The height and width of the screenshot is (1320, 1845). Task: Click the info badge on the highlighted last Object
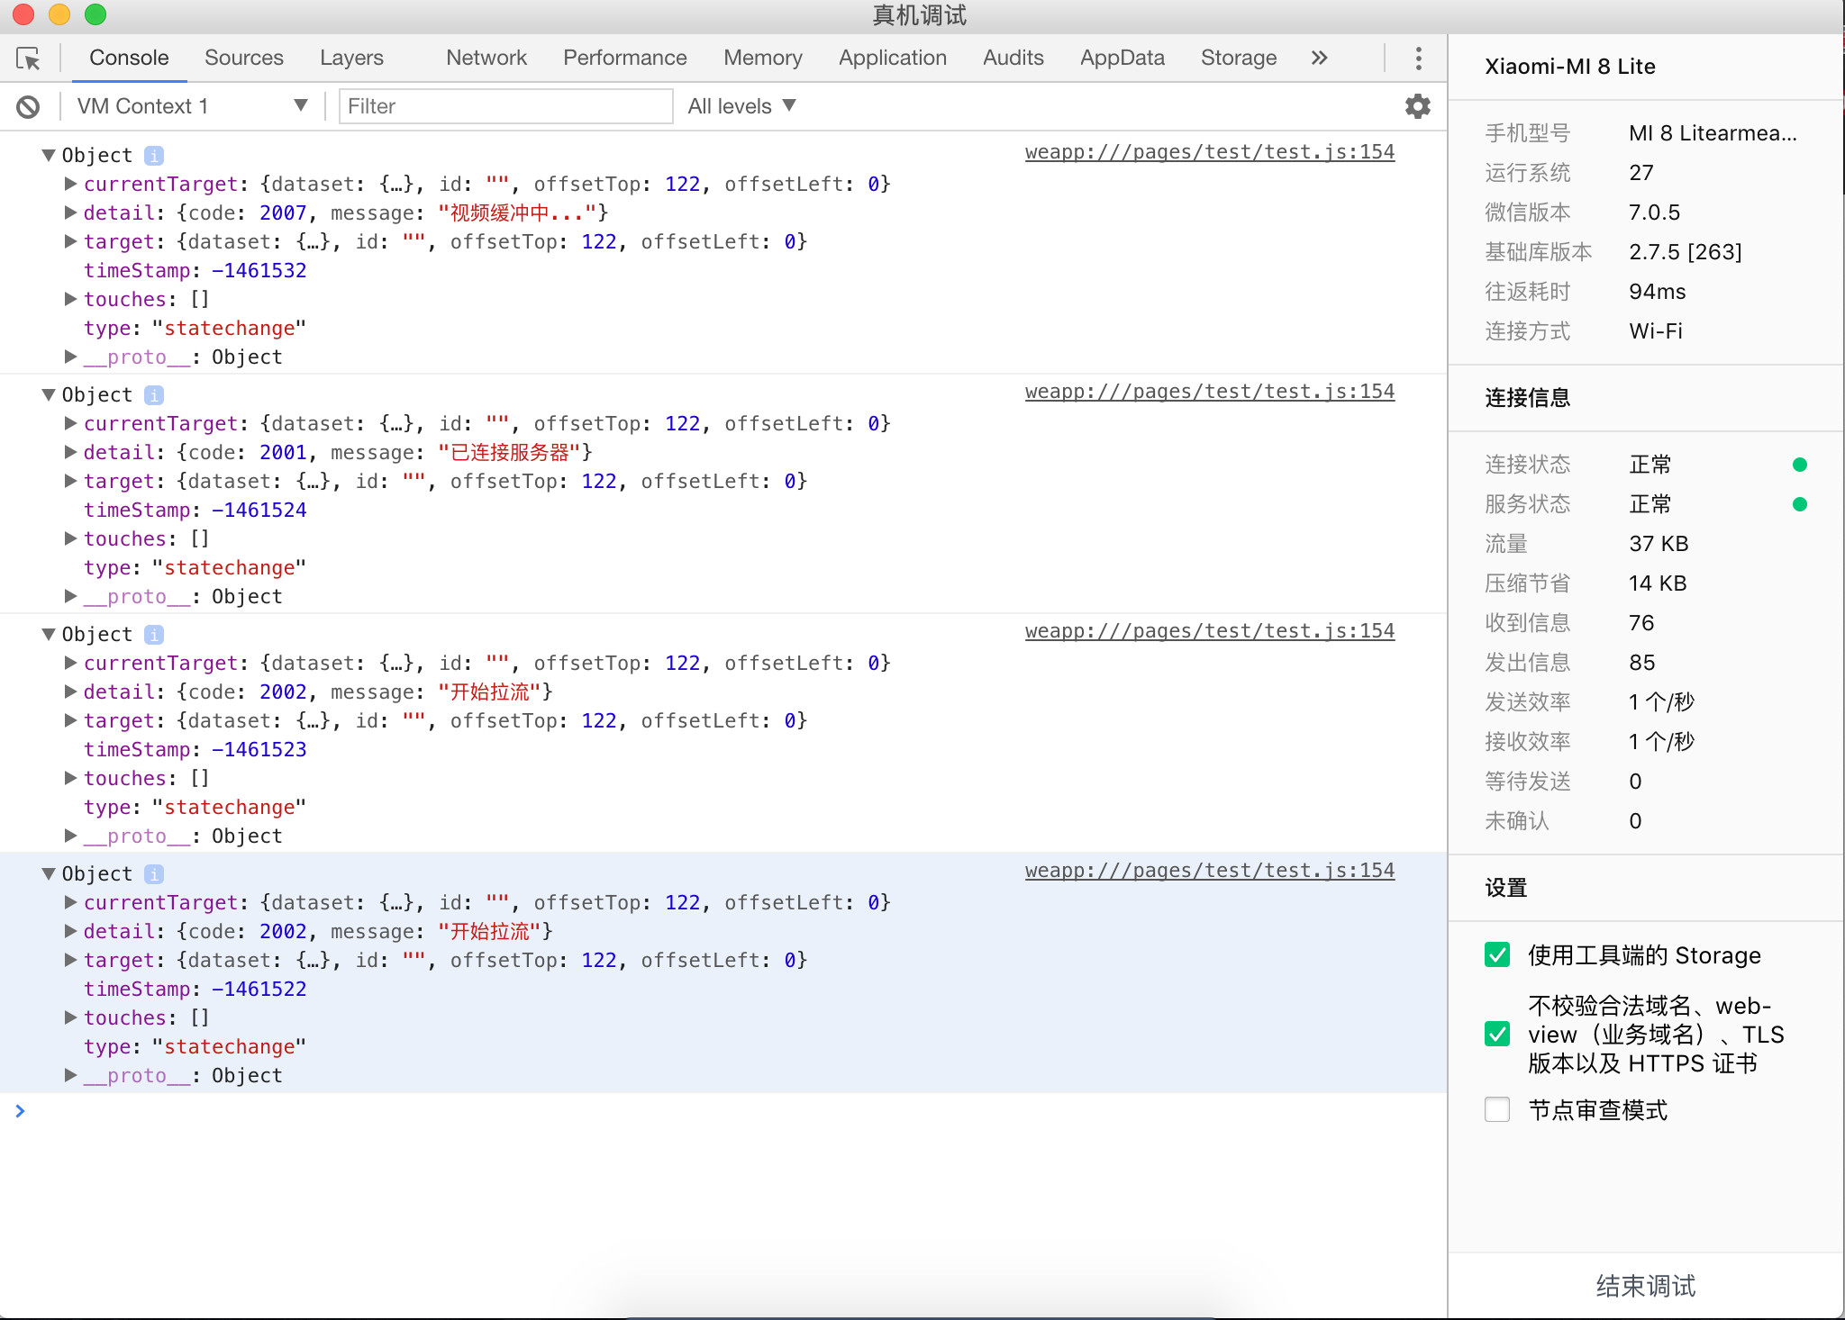[x=154, y=874]
